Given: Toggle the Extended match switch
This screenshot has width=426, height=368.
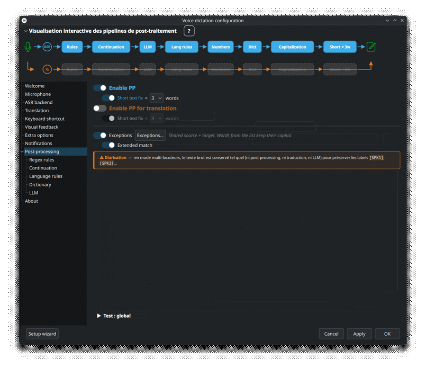Looking at the screenshot, I should coord(108,145).
